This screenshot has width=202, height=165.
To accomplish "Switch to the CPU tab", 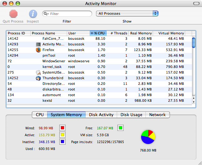I will coord(40,115).
